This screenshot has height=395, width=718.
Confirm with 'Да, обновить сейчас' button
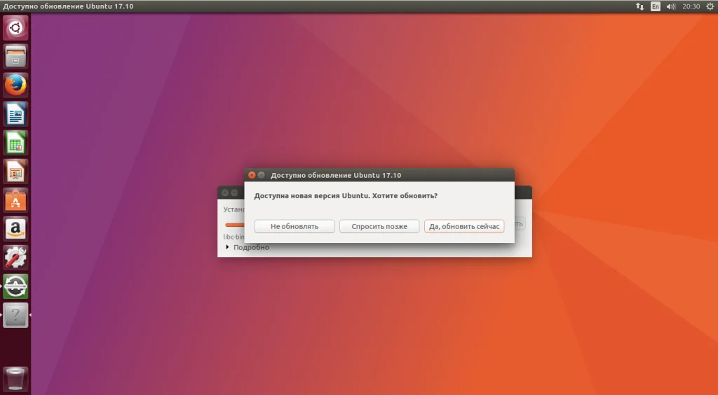464,226
